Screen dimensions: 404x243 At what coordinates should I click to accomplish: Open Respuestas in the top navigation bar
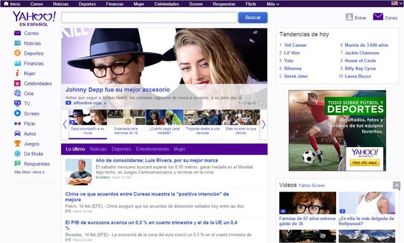224,4
